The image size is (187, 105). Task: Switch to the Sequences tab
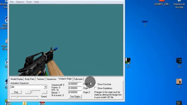point(51,79)
